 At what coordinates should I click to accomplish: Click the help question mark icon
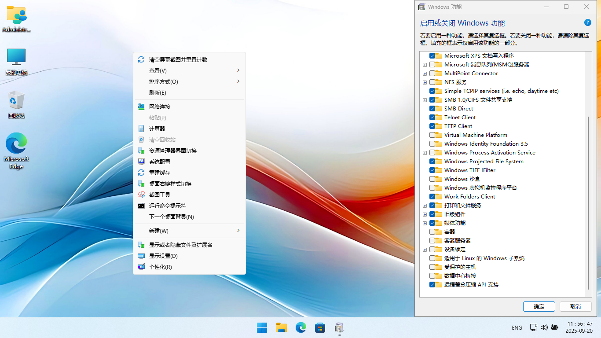(x=587, y=22)
